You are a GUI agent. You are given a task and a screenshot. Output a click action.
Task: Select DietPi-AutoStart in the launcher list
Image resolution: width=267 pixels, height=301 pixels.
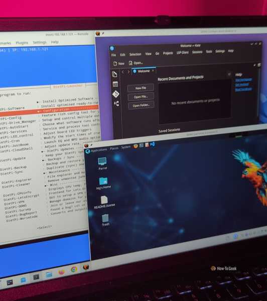tap(14, 127)
